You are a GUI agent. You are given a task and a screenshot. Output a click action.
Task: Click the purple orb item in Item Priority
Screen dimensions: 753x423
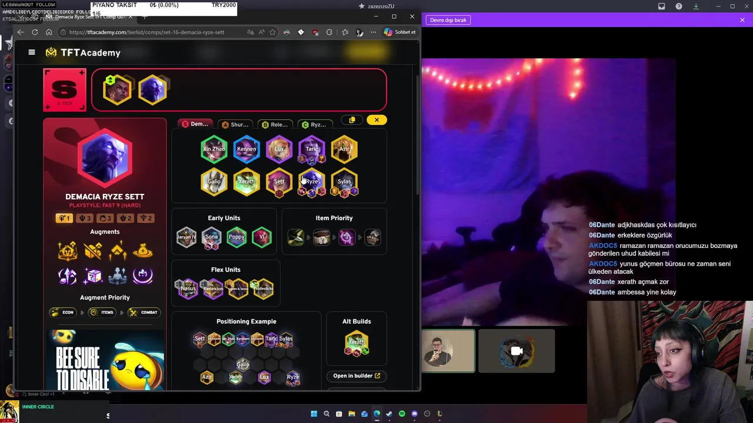click(346, 237)
